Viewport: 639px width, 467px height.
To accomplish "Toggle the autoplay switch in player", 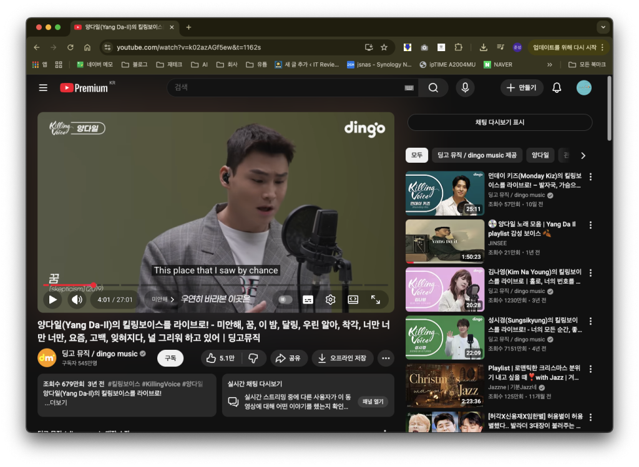I will point(285,300).
